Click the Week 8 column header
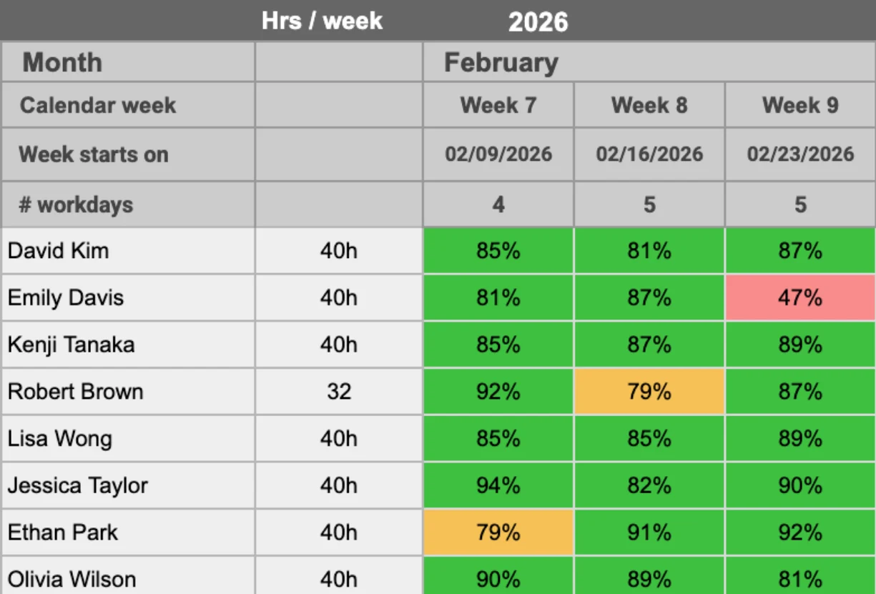This screenshot has height=594, width=876. tap(649, 106)
